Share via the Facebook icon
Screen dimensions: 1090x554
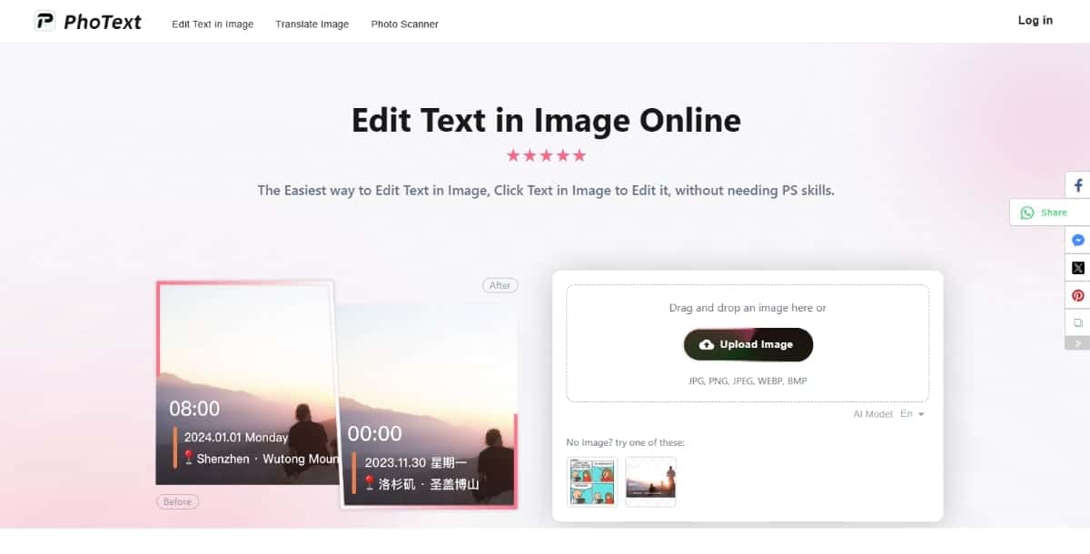[x=1078, y=185]
